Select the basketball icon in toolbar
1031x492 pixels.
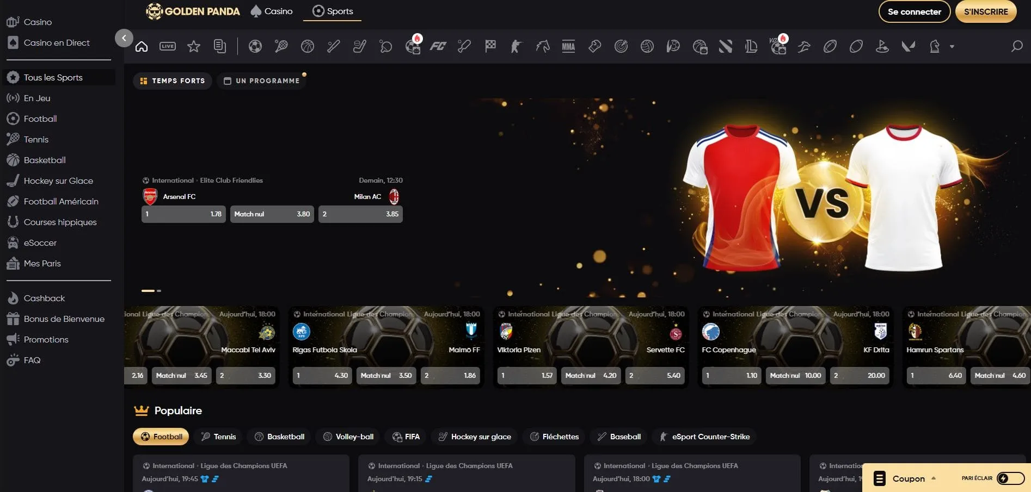(308, 47)
